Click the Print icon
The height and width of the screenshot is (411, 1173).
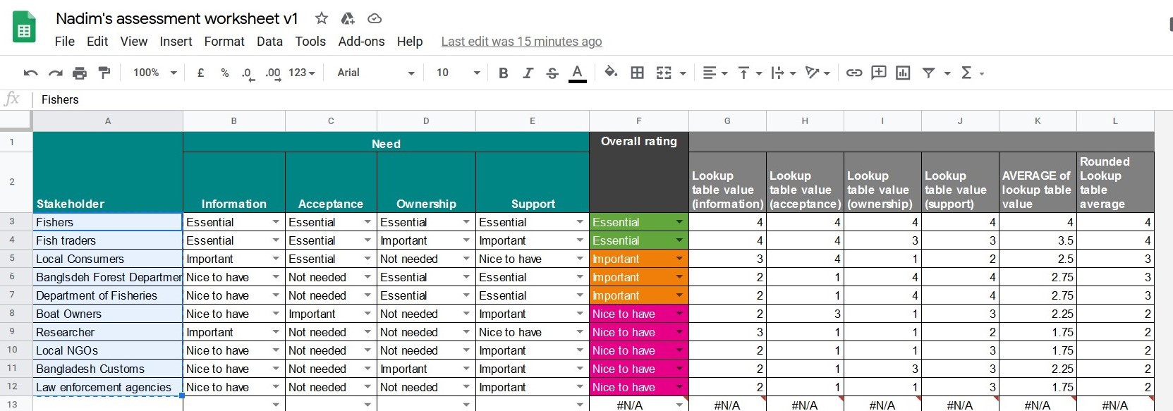[x=80, y=73]
